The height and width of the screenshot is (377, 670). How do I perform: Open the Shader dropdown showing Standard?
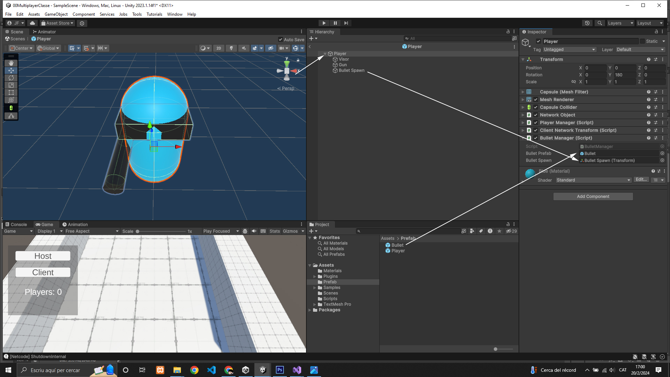click(593, 180)
